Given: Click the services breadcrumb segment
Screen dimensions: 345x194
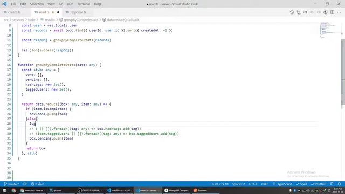Looking at the screenshot, I should point(18,20).
